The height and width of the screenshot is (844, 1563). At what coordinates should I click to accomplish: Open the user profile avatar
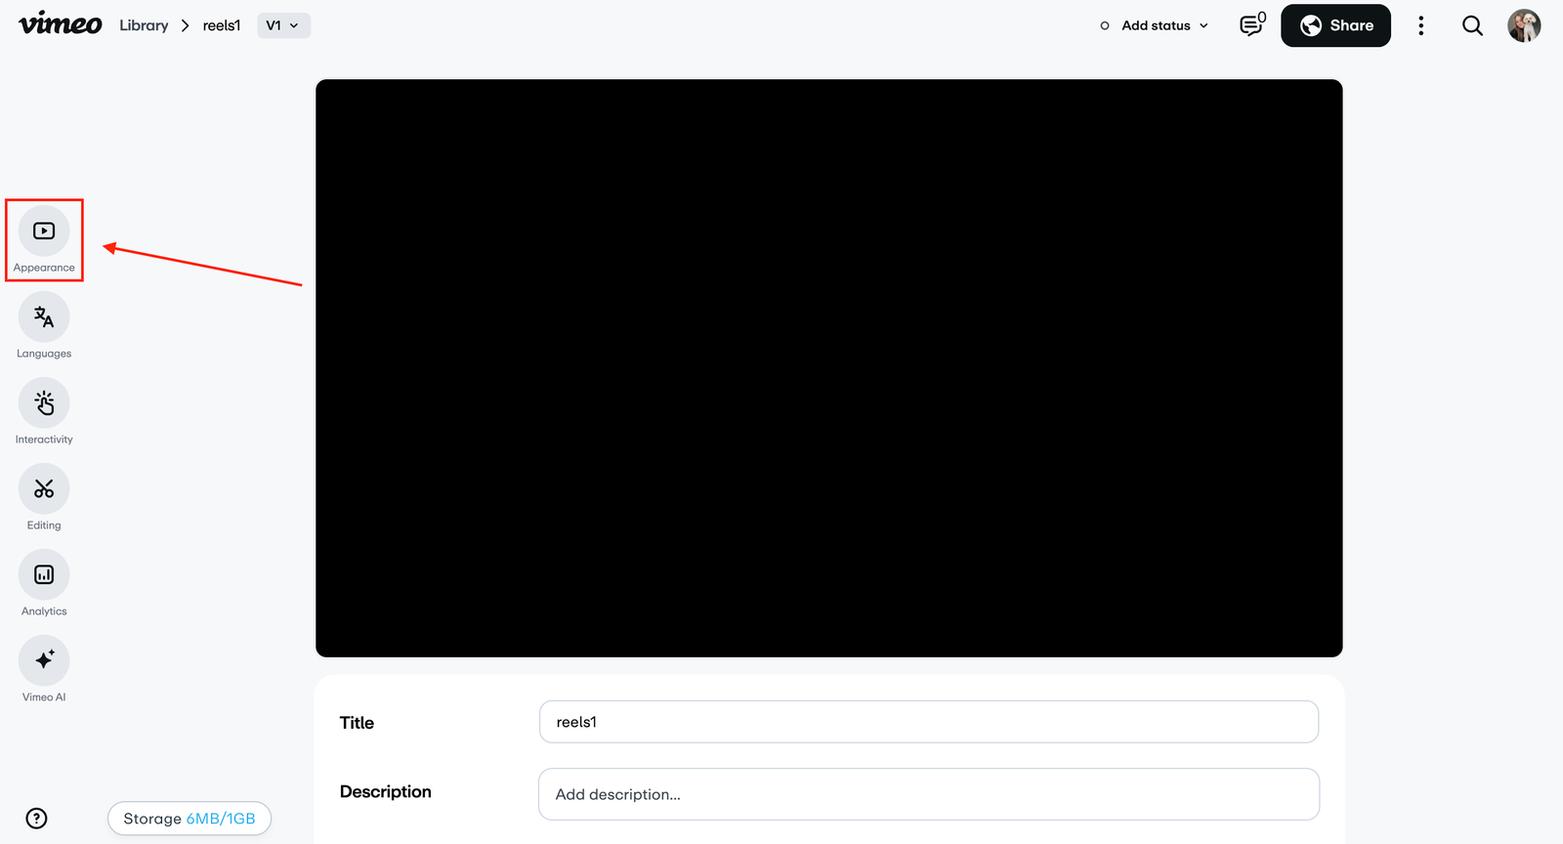click(x=1524, y=25)
